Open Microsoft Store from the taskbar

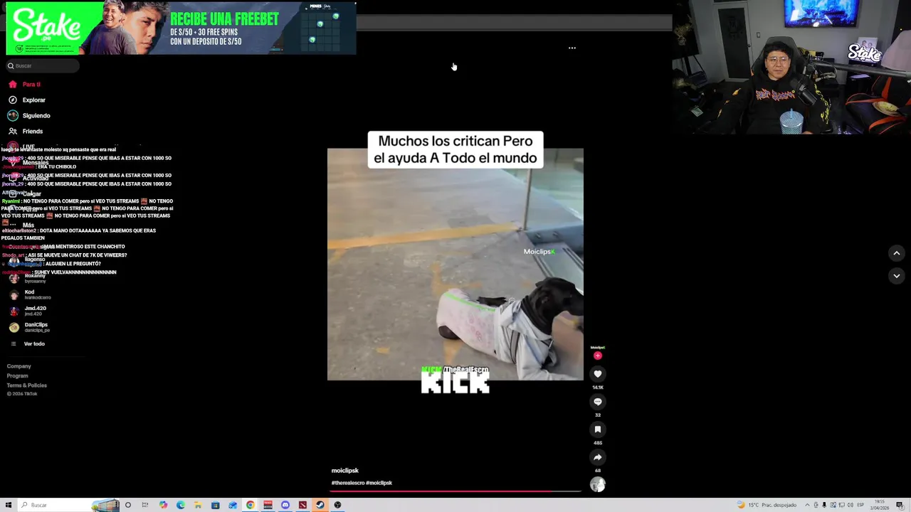pos(216,505)
